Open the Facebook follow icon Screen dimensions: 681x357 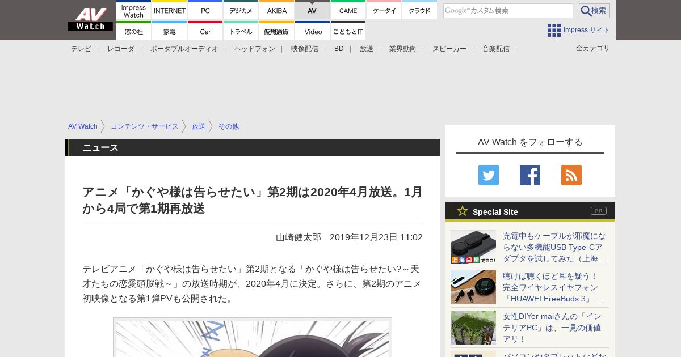click(530, 175)
